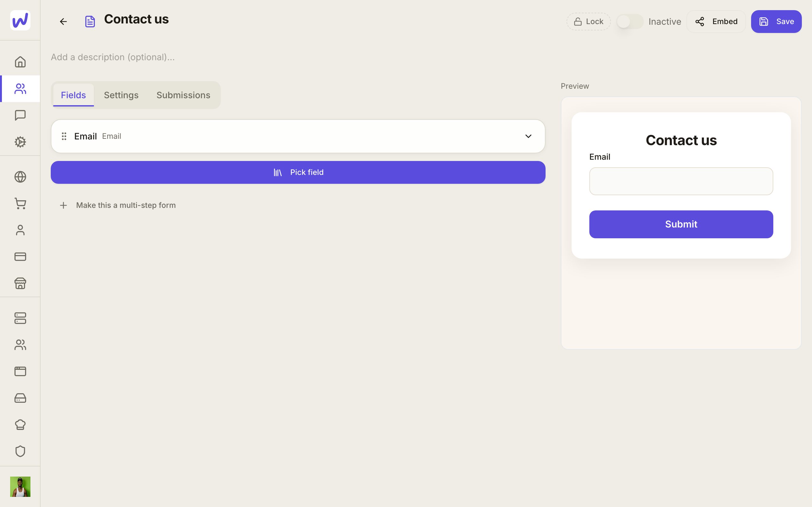Select the credit card sidebar icon

(x=20, y=257)
